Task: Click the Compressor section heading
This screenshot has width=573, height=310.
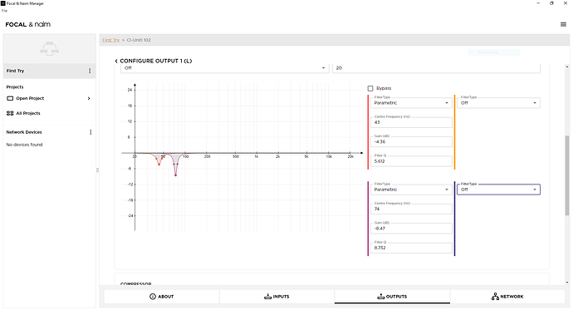Action: 136,283
